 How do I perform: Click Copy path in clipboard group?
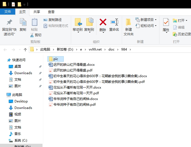(53, 20)
